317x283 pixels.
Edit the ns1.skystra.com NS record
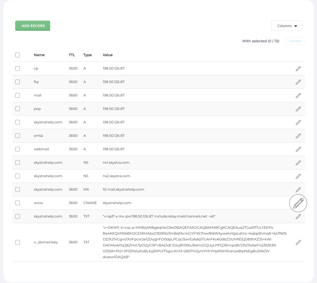tap(298, 163)
